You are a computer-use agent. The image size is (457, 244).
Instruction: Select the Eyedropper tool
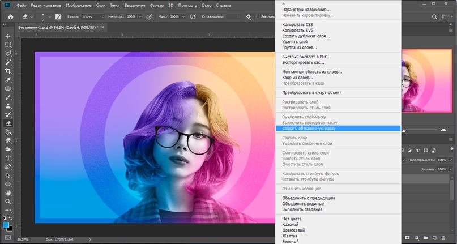coord(8,80)
